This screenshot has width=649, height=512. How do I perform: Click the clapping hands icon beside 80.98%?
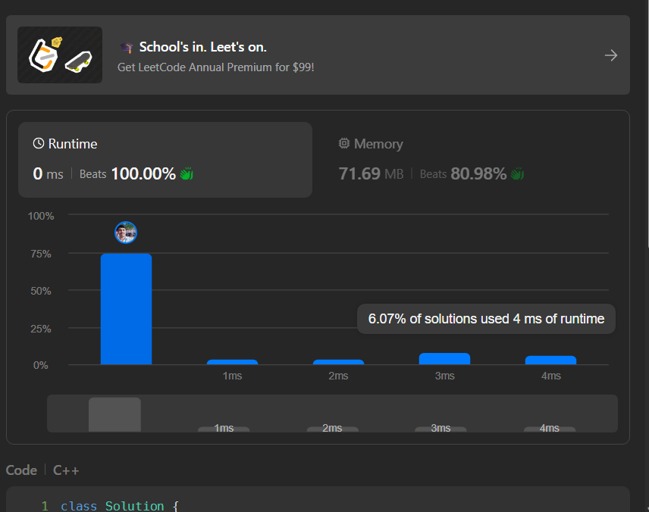[517, 173]
